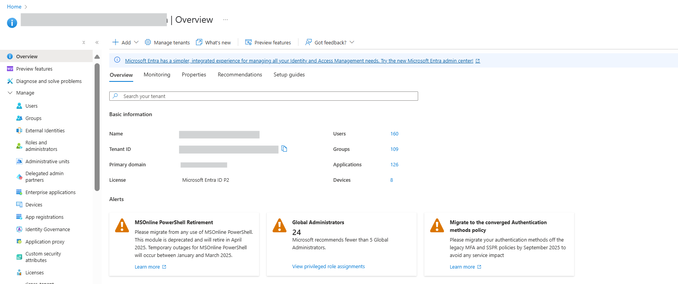This screenshot has height=284, width=678.
Task: Click the Preview features sidebar icon
Action: [10, 69]
